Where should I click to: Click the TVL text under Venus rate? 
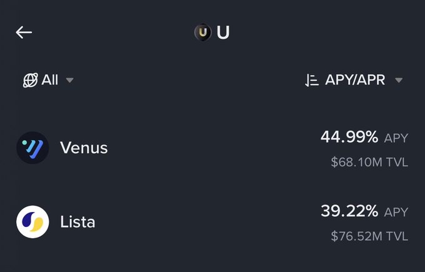point(396,163)
